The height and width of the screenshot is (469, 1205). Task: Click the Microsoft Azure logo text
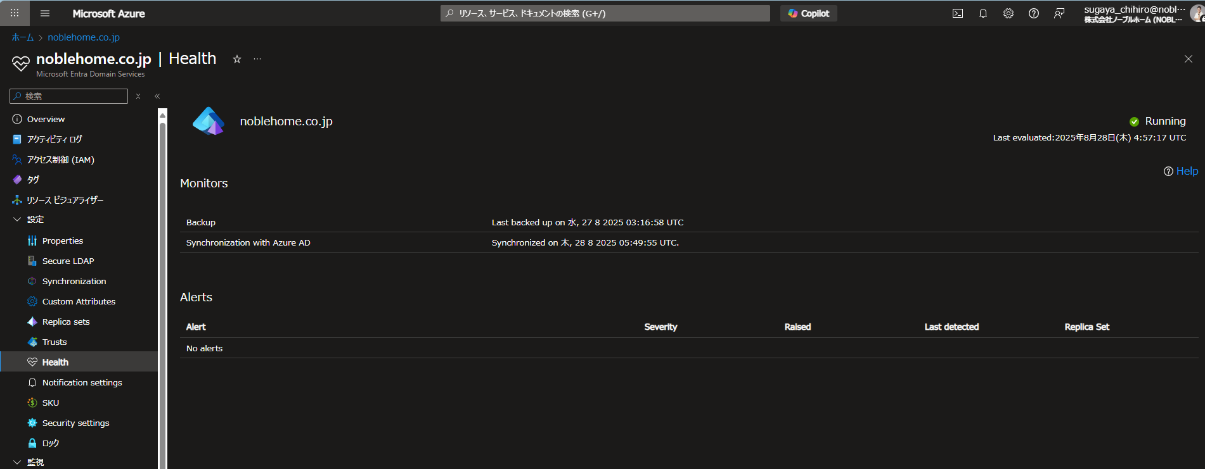pyautogui.click(x=108, y=13)
